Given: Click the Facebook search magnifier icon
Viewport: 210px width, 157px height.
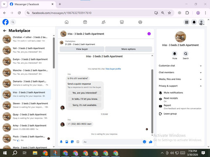Looking at the screenshot, I should [x=13, y=22].
